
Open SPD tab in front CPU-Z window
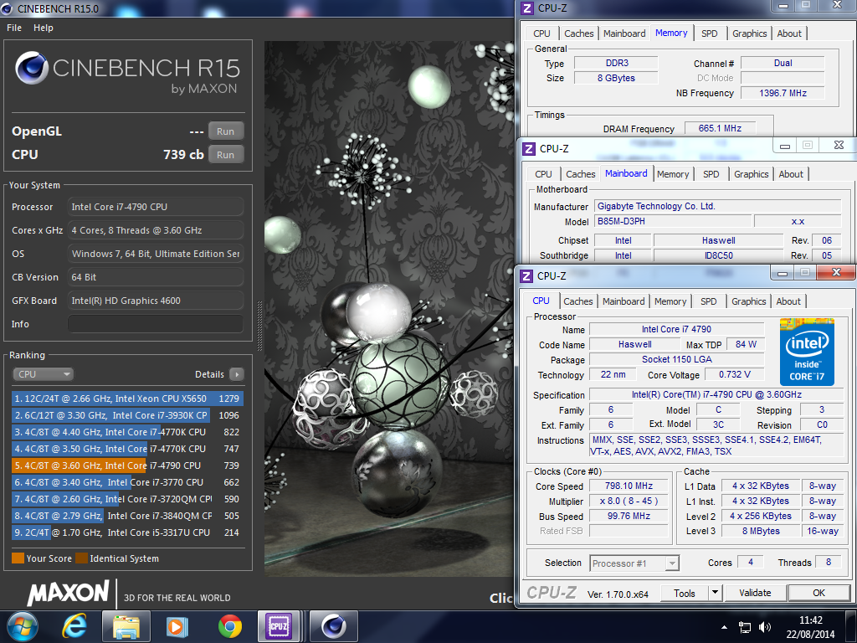[708, 301]
